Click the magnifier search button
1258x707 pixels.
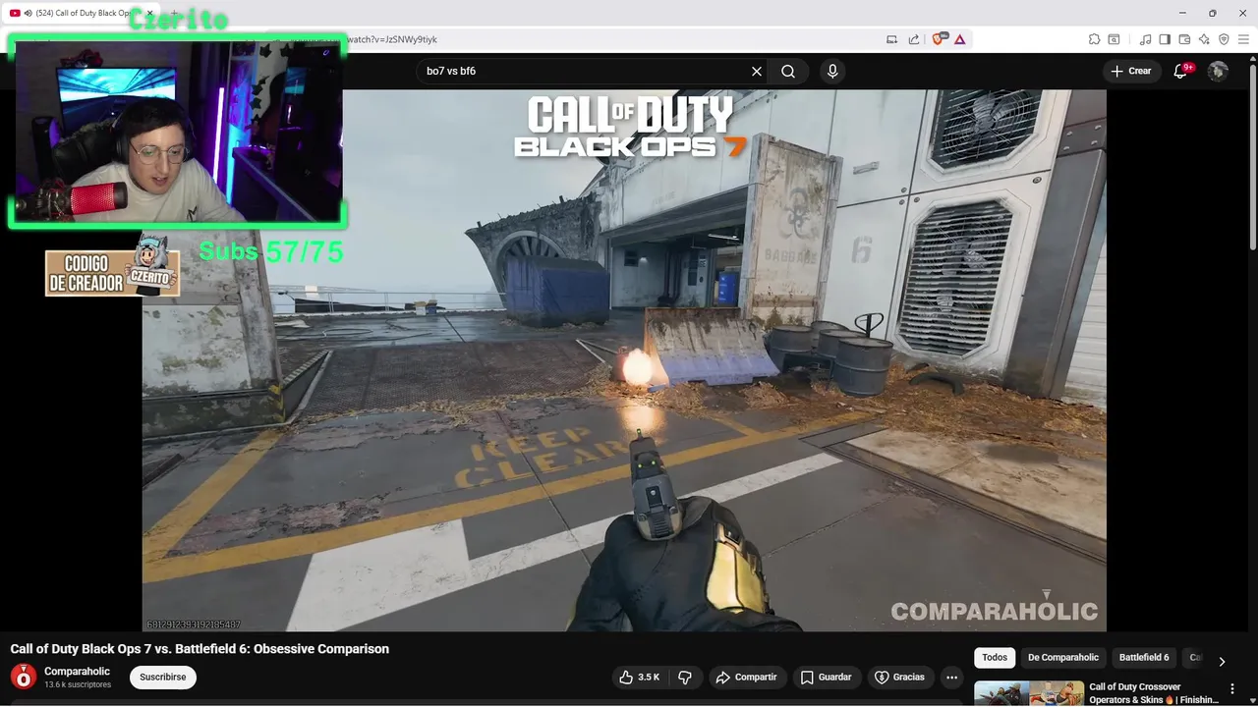coord(788,71)
